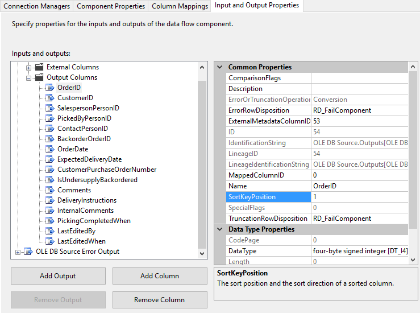Click the OrderID column icon
This screenshot has height=313, width=420.
[x=49, y=88]
